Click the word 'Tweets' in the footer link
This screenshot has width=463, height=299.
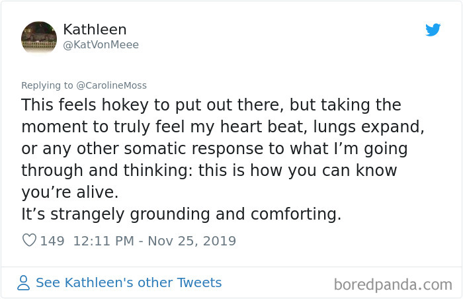[199, 282]
